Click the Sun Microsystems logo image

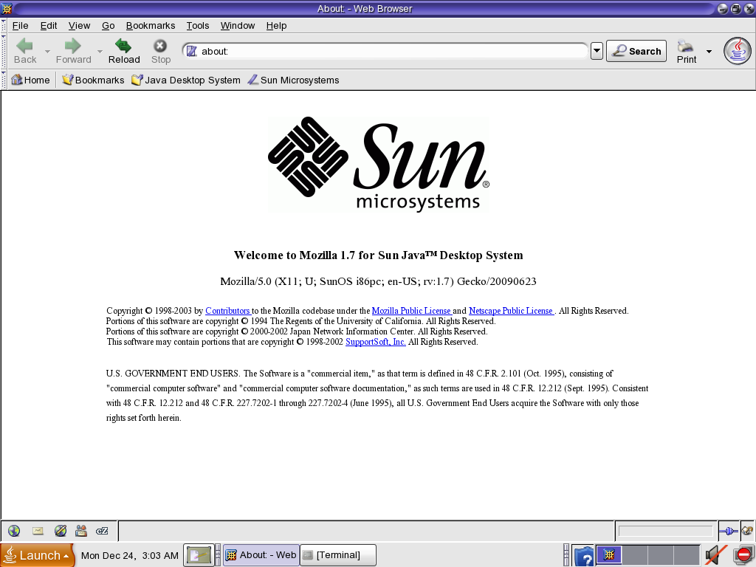379,165
